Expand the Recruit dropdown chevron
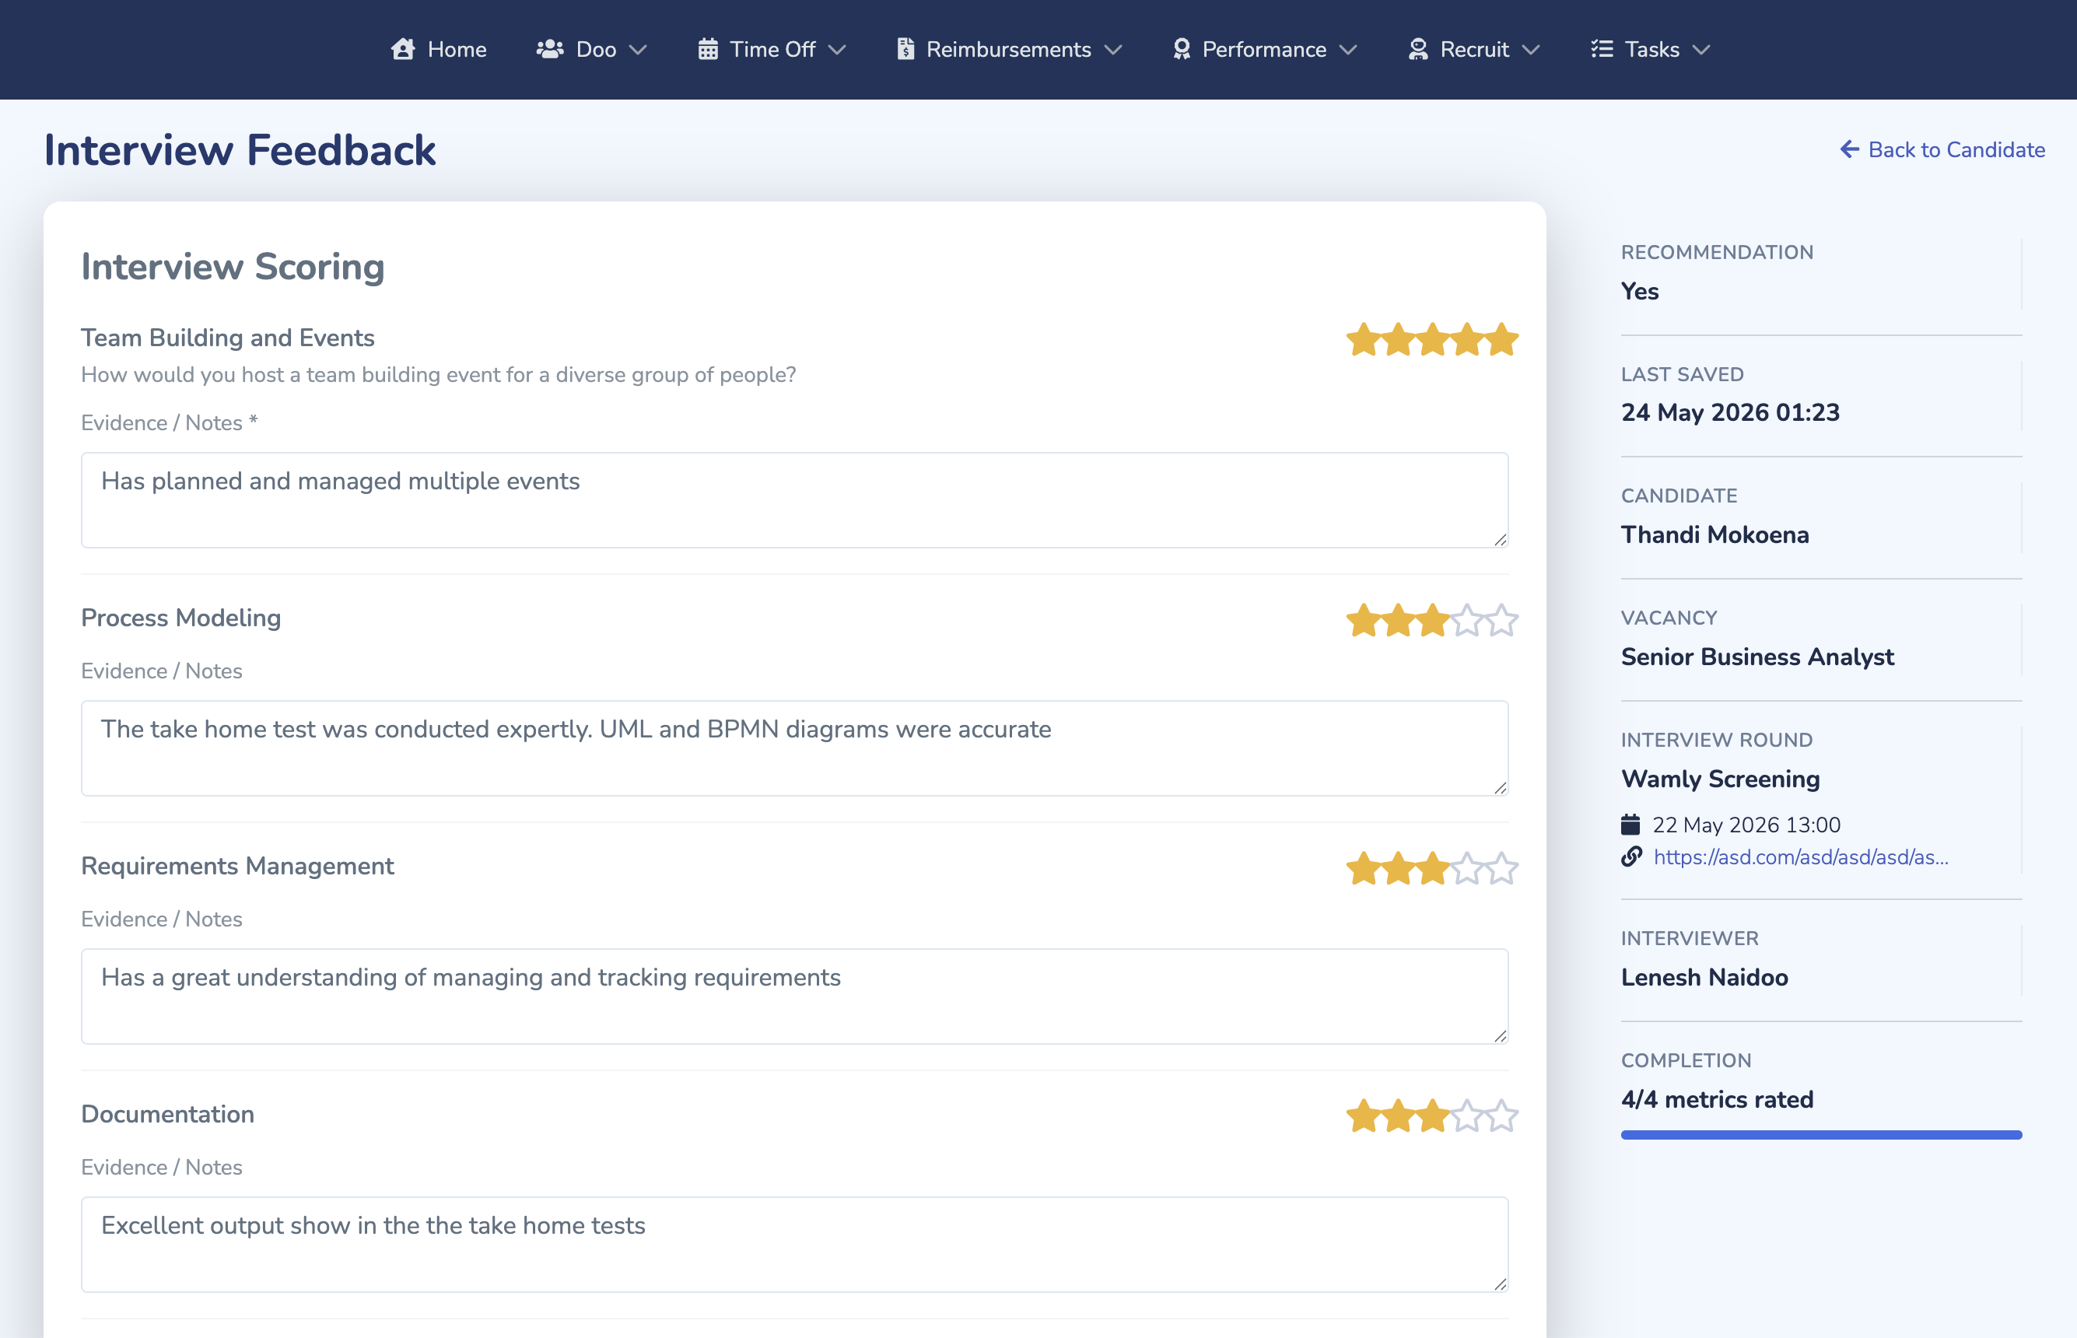Screen dimensions: 2077x1338 1531,51
